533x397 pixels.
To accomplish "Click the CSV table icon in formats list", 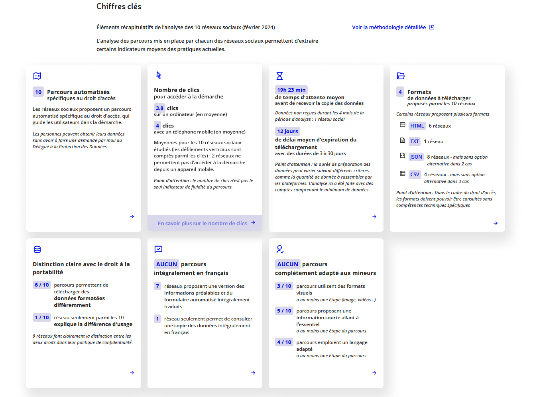I will click(x=402, y=173).
